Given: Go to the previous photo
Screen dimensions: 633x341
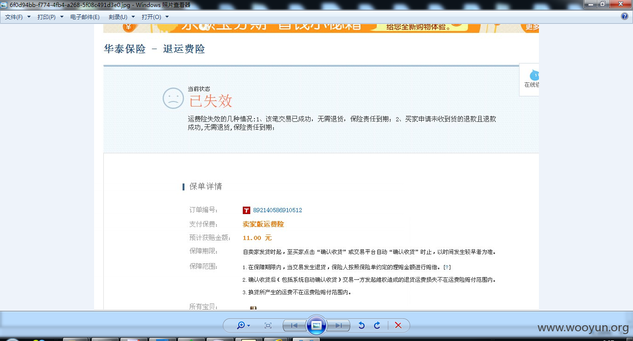Looking at the screenshot, I should pos(294,326).
